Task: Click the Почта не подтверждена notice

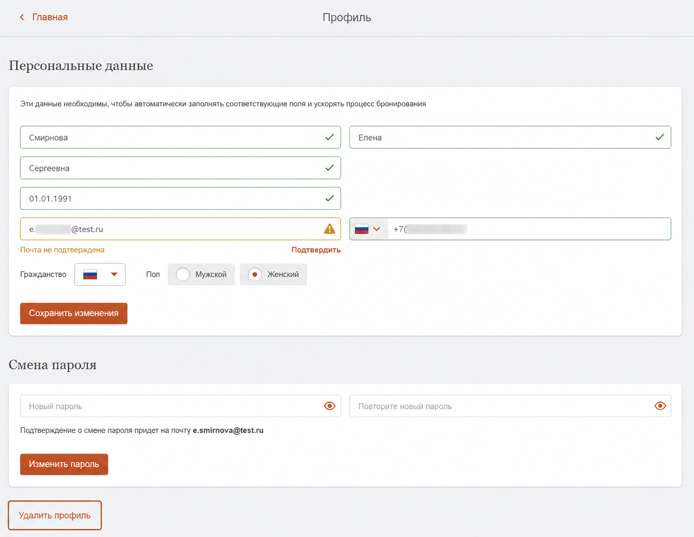Action: 62,250
